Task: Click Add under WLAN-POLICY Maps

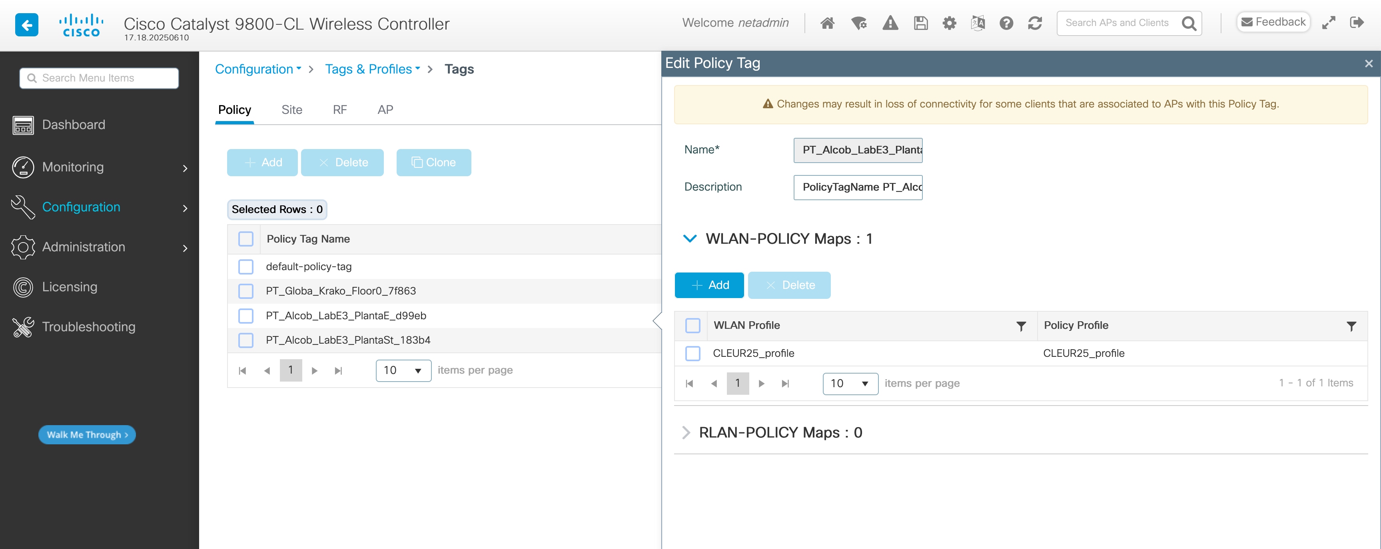Action: (709, 285)
